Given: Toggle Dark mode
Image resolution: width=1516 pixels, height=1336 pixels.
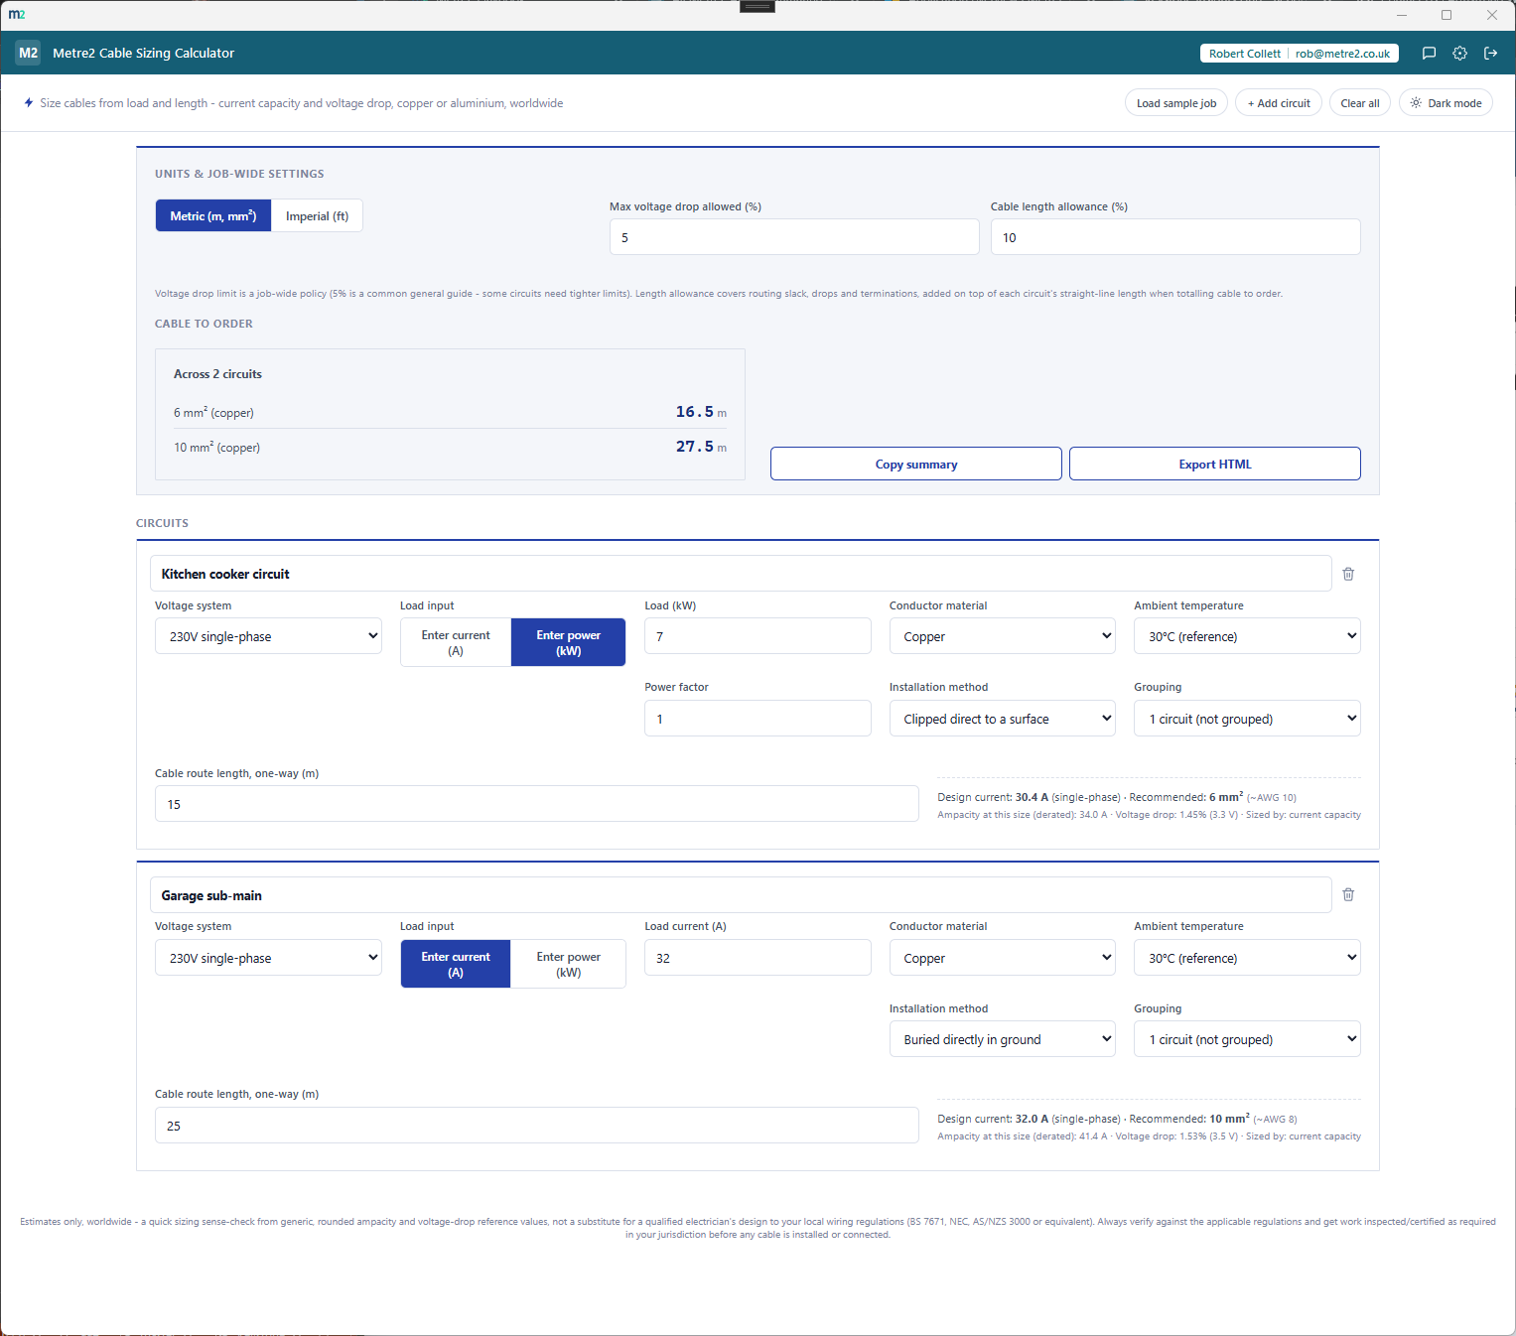Looking at the screenshot, I should [1446, 103].
